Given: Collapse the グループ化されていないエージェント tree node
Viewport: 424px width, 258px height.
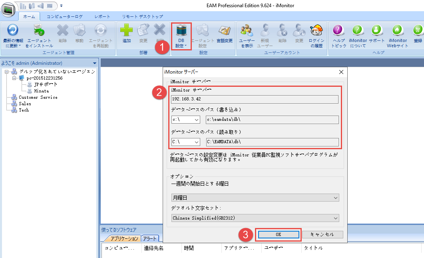Looking at the screenshot, I should tap(7, 72).
